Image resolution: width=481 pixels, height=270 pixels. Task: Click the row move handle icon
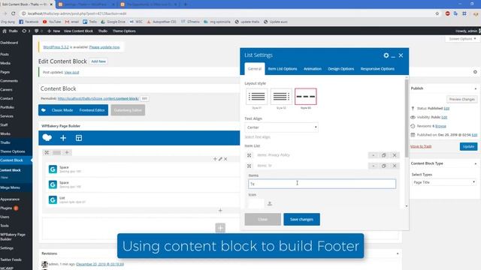pos(47,152)
